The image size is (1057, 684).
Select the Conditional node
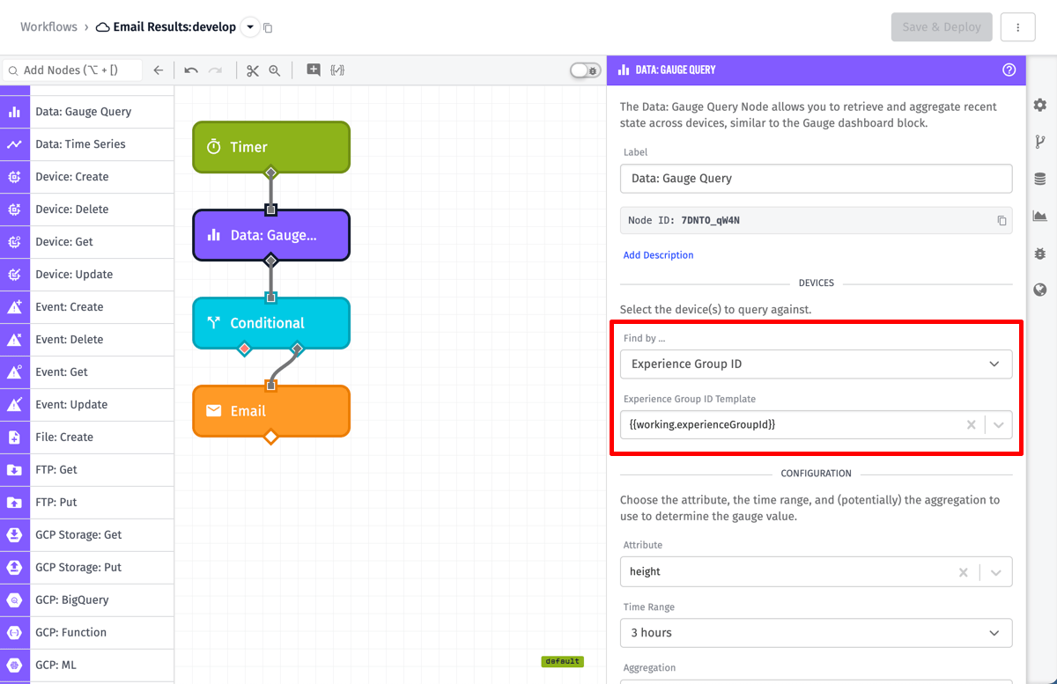[271, 323]
